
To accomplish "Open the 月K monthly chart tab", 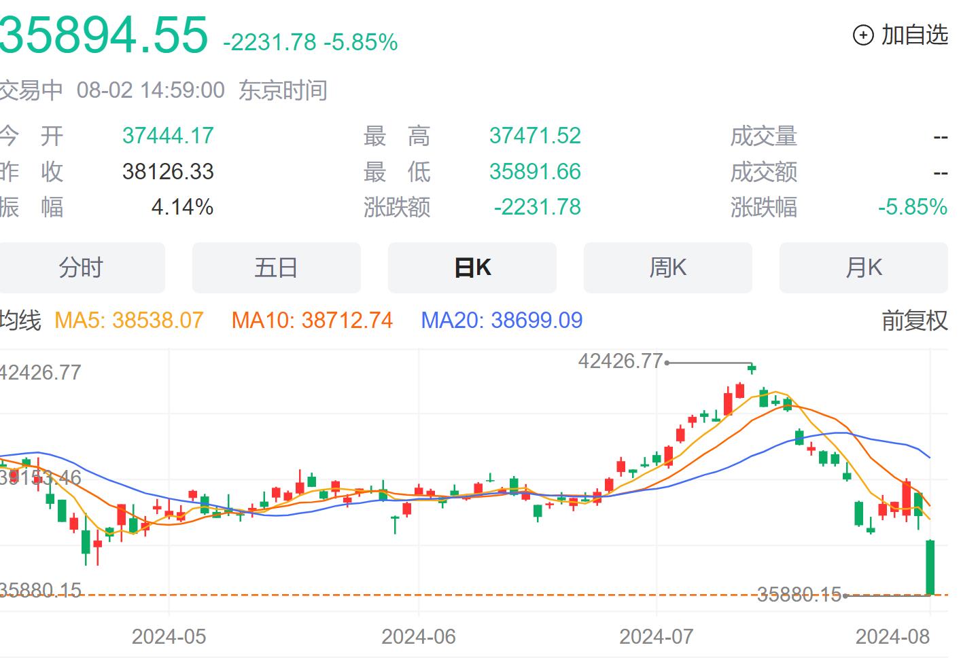I will 864,268.
